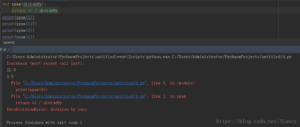Click the Python icon on run tab
The image size is (300, 127).
pos(1,49)
